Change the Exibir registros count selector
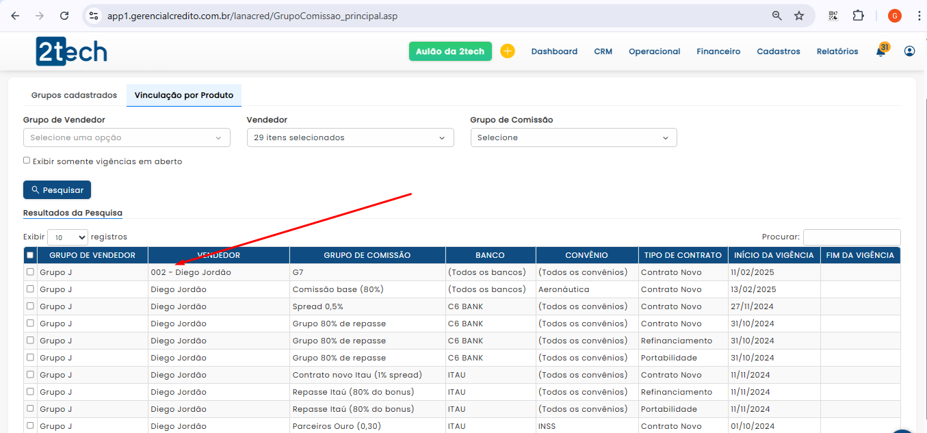 click(68, 237)
